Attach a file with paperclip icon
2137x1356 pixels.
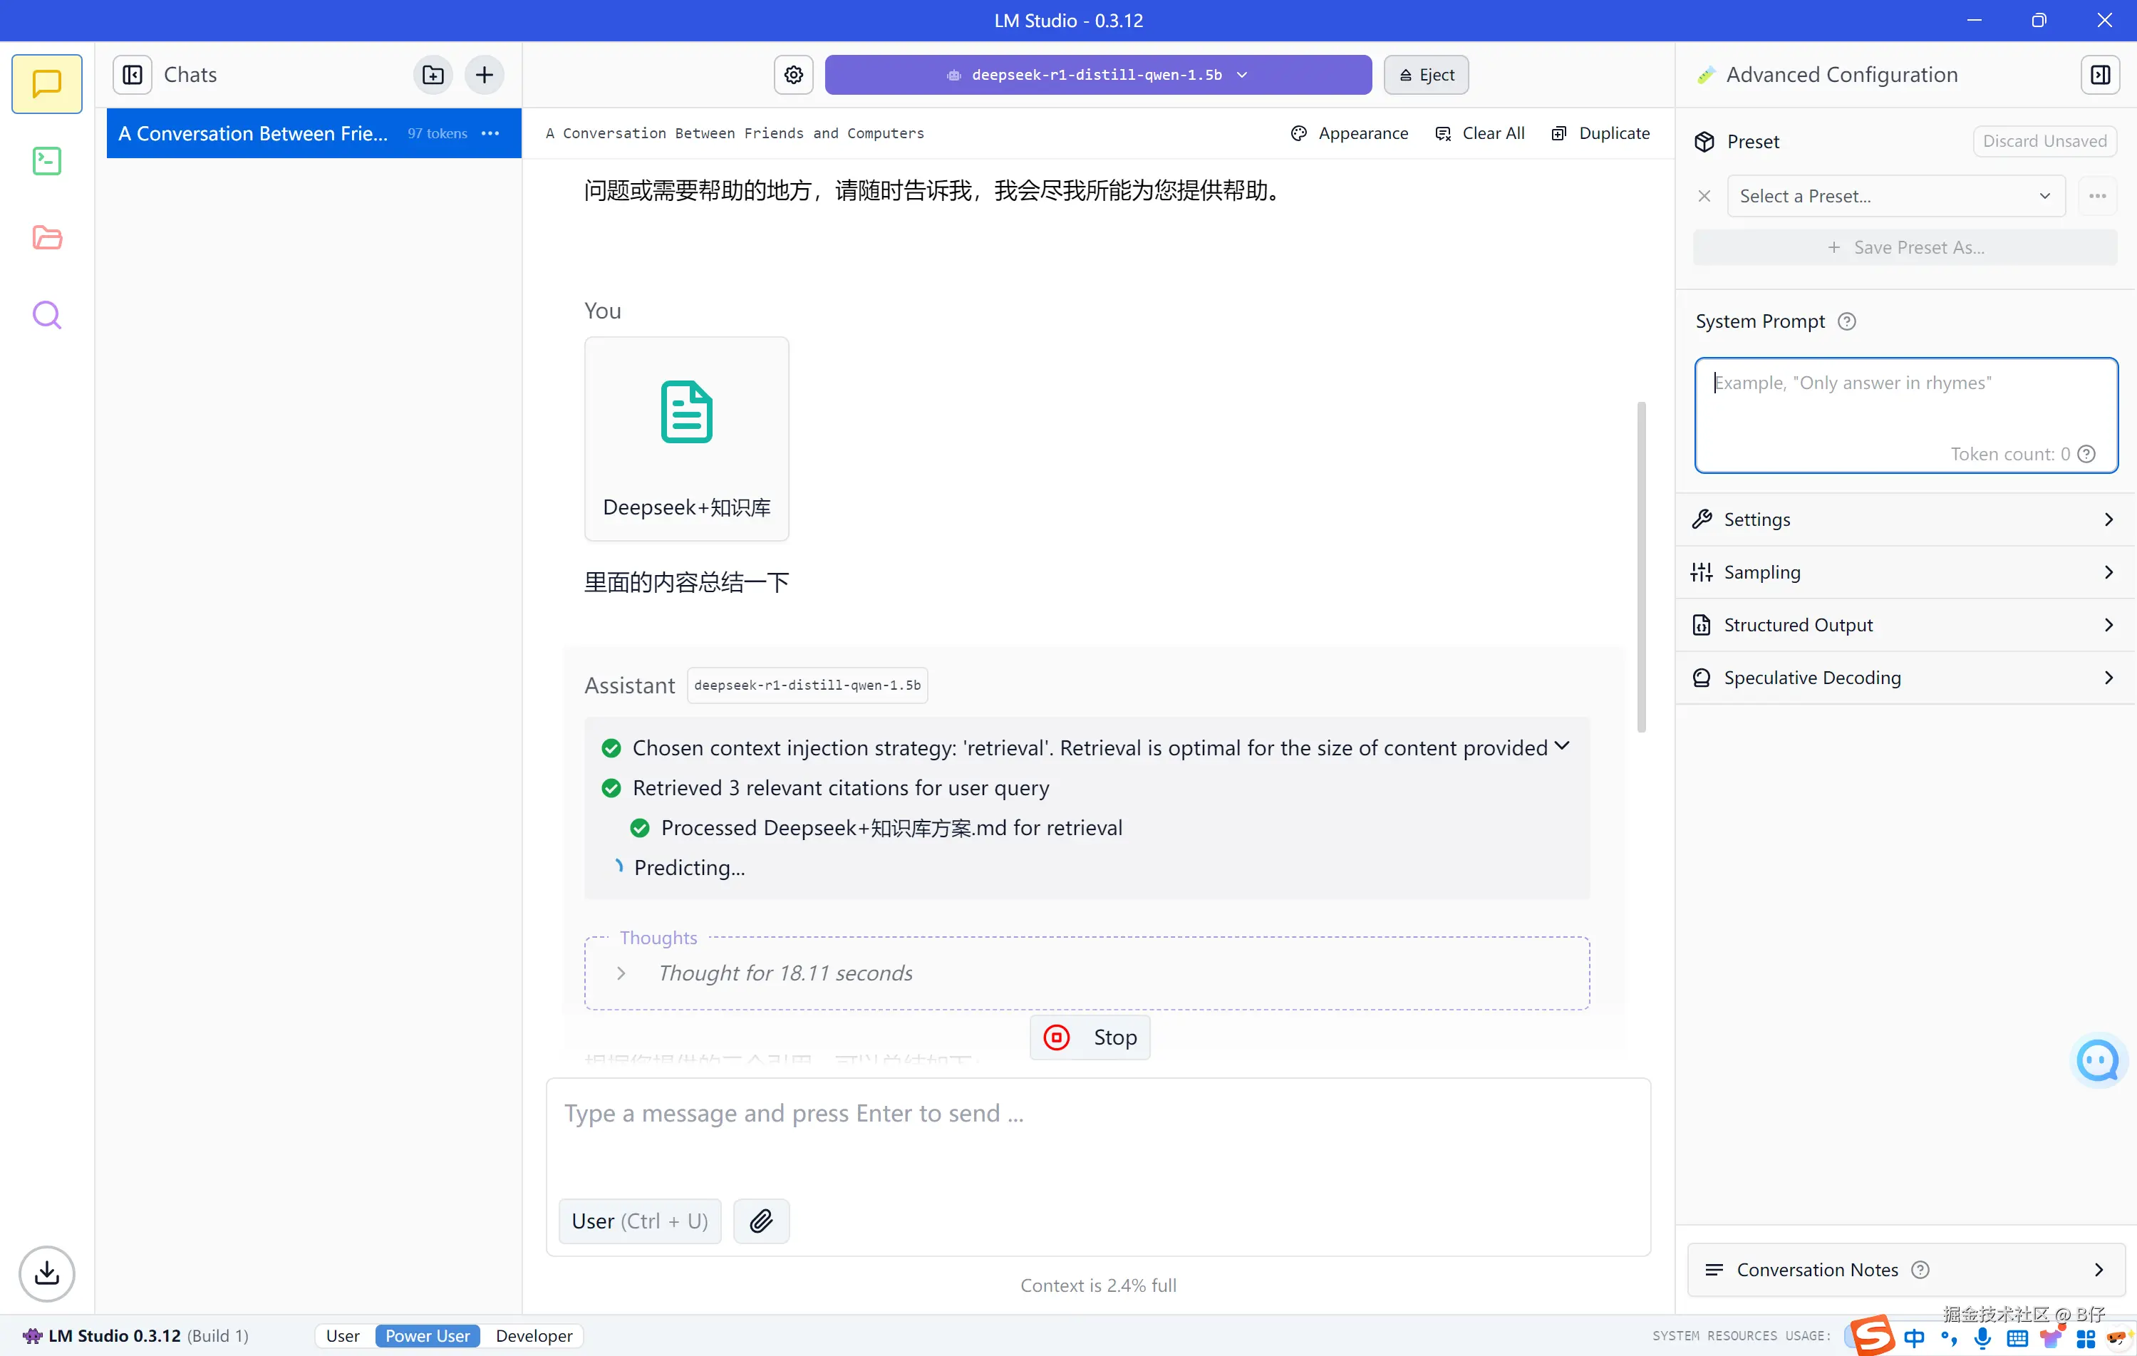click(760, 1221)
